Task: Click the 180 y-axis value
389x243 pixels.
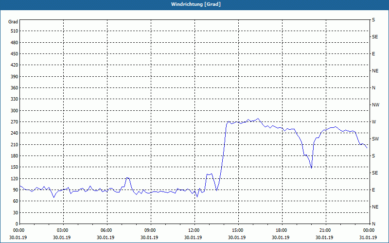Action: point(15,156)
